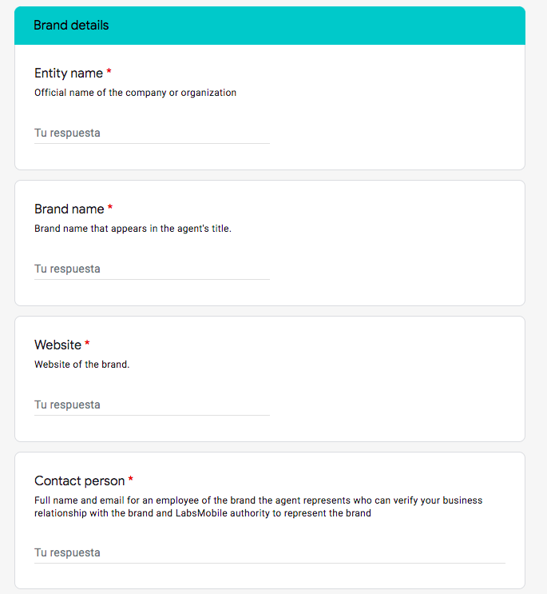The image size is (547, 594).
Task: Click the LabsMobile authority description line
Action: coord(203,513)
